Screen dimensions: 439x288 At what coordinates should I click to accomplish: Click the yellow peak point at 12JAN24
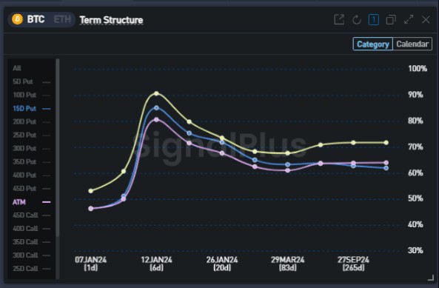[156, 93]
